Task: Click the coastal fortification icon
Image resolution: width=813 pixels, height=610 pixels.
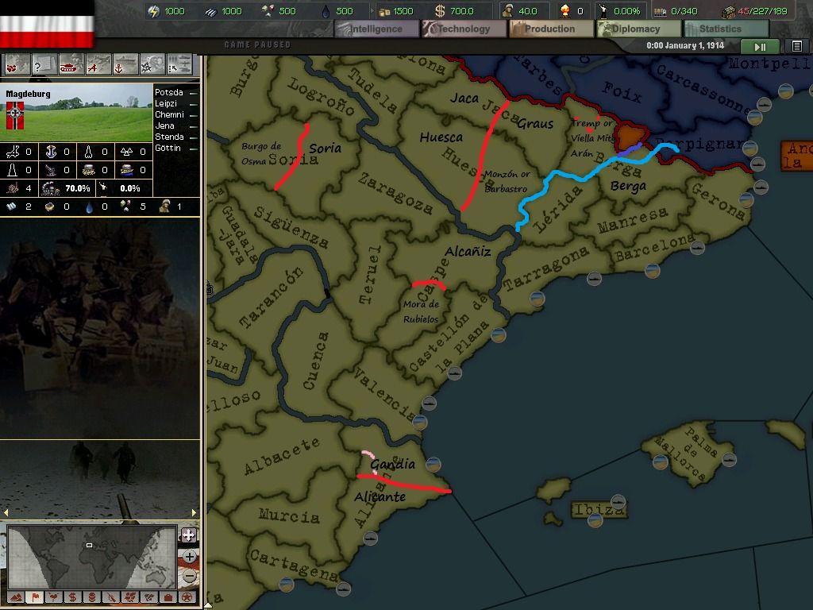Action: [127, 170]
